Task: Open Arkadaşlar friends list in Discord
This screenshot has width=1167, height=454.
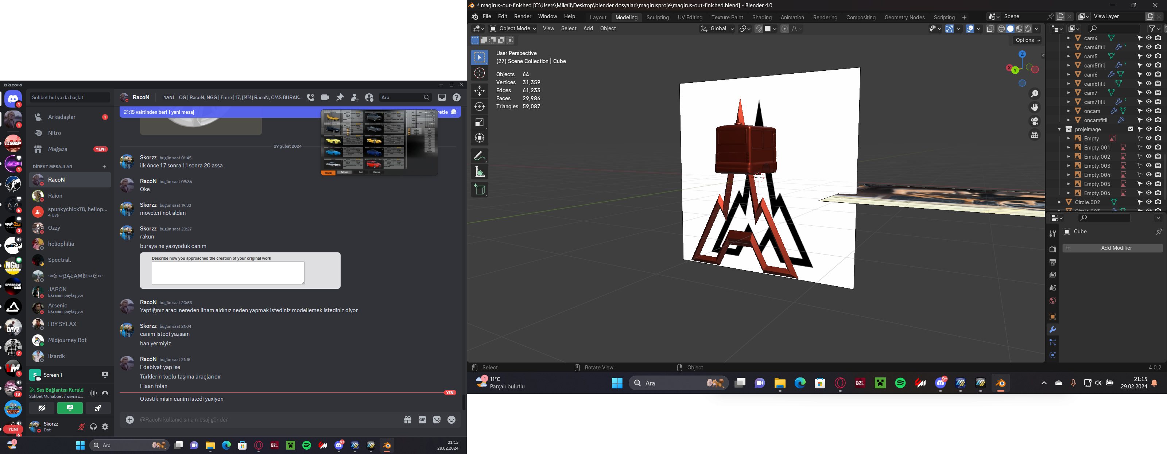Action: tap(62, 117)
